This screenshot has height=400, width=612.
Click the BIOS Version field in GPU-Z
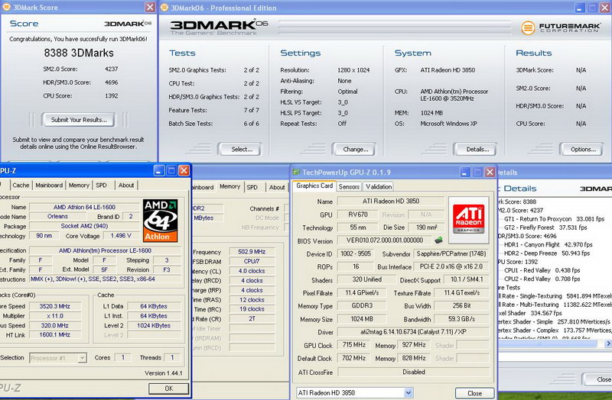[x=385, y=240]
